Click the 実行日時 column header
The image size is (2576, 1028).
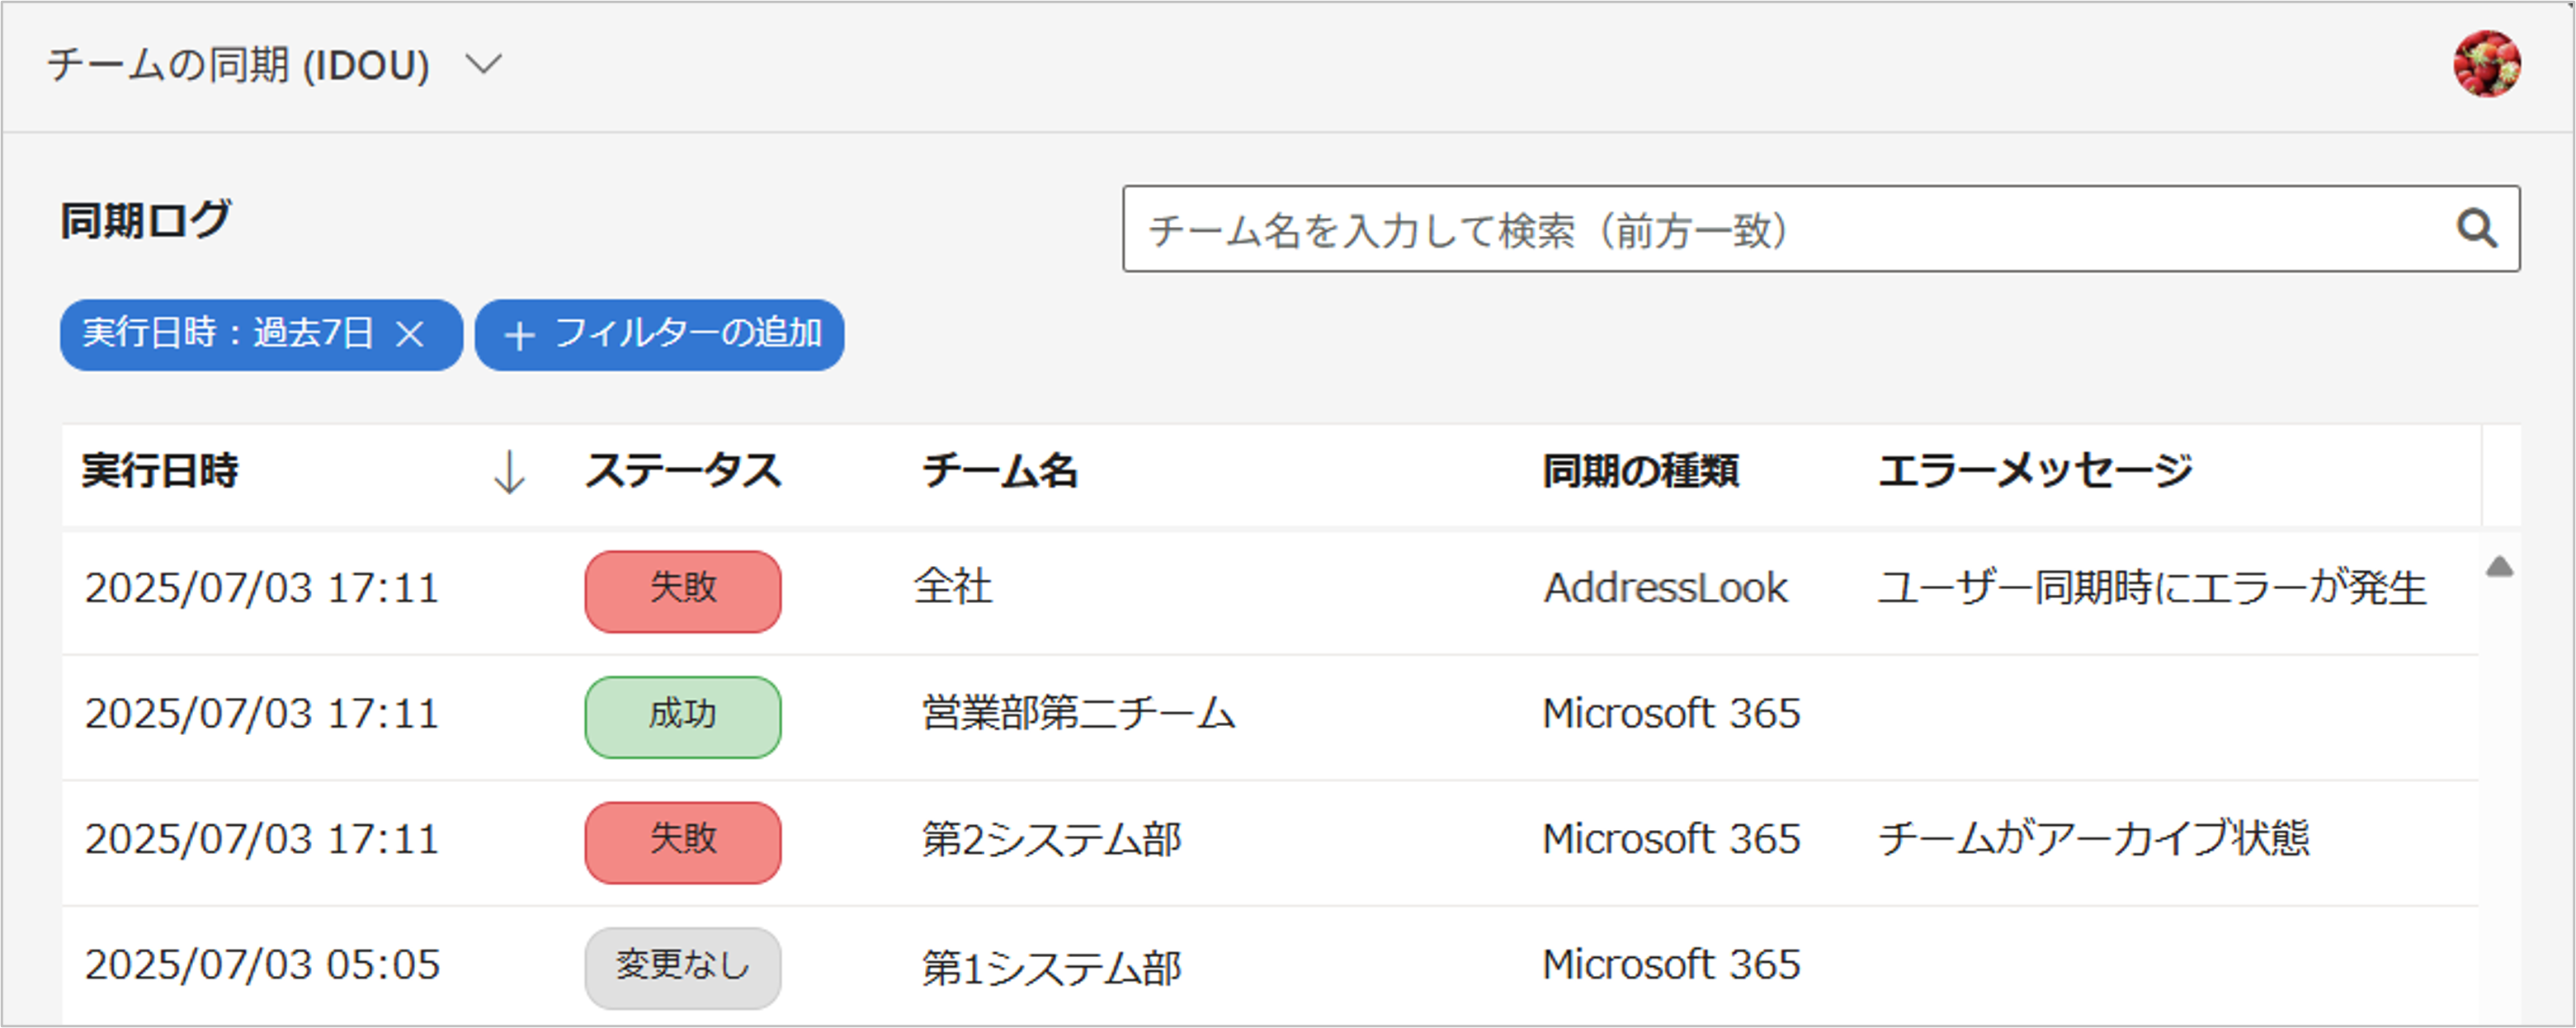pos(160,471)
